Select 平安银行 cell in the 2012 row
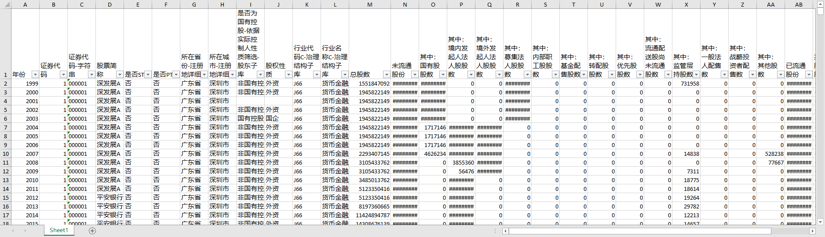Viewport: 825px width, 237px height. click(x=110, y=197)
